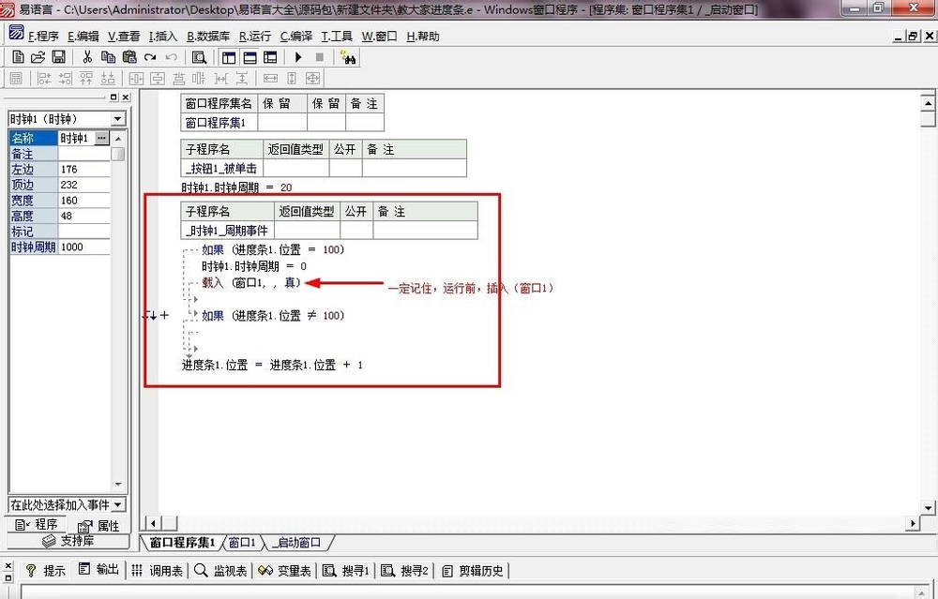Click the redo arrow icon

pyautogui.click(x=150, y=57)
